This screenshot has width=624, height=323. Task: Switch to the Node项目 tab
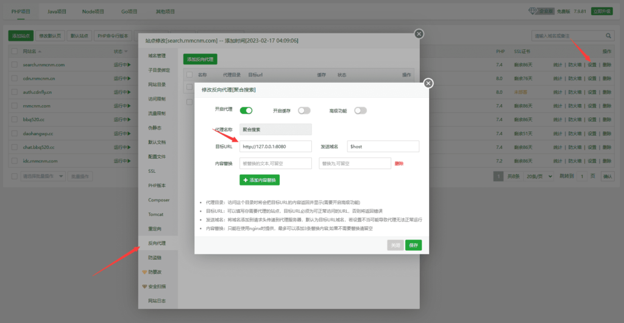click(x=93, y=12)
